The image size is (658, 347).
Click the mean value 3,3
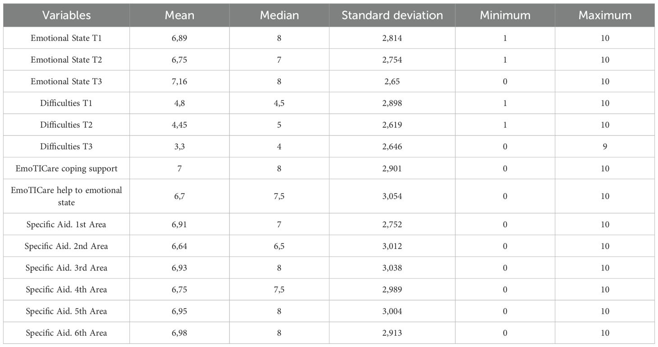[179, 147]
